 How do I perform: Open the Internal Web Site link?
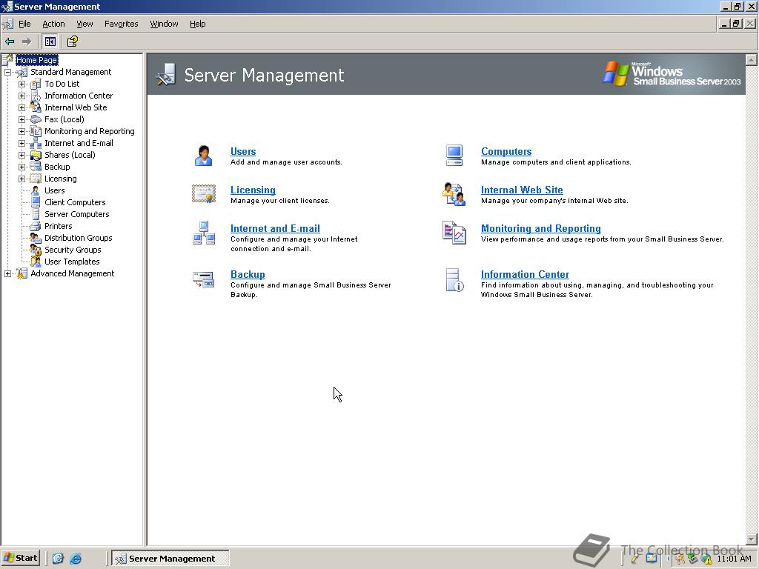pyautogui.click(x=522, y=190)
